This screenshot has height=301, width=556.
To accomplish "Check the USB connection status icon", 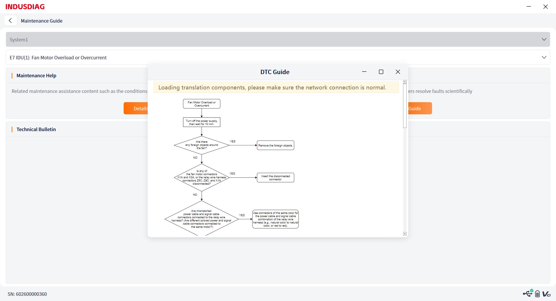I will click(x=528, y=293).
